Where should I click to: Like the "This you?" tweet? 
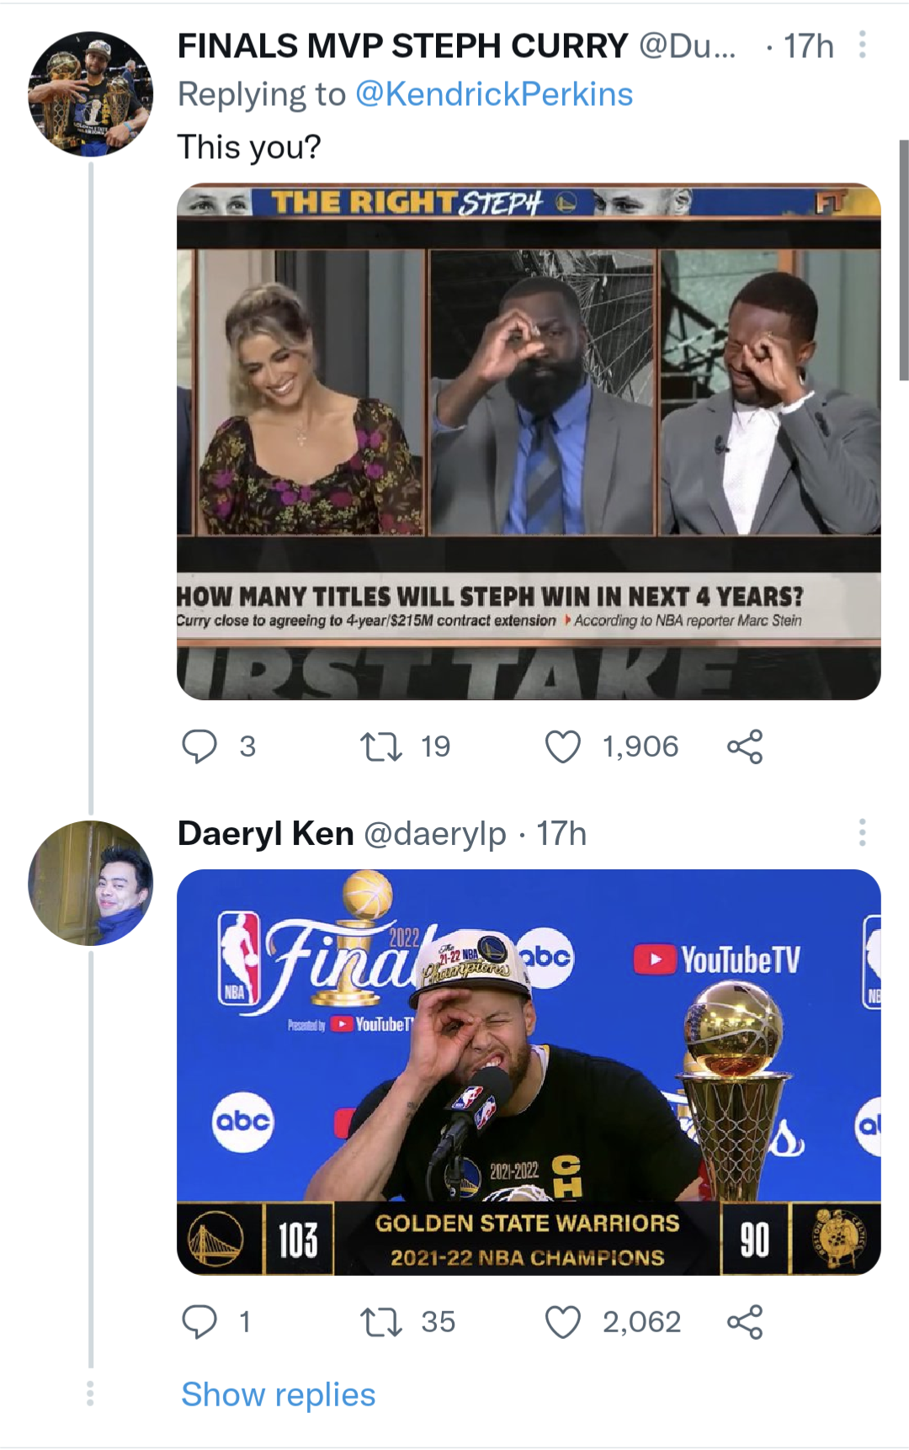[x=563, y=746]
